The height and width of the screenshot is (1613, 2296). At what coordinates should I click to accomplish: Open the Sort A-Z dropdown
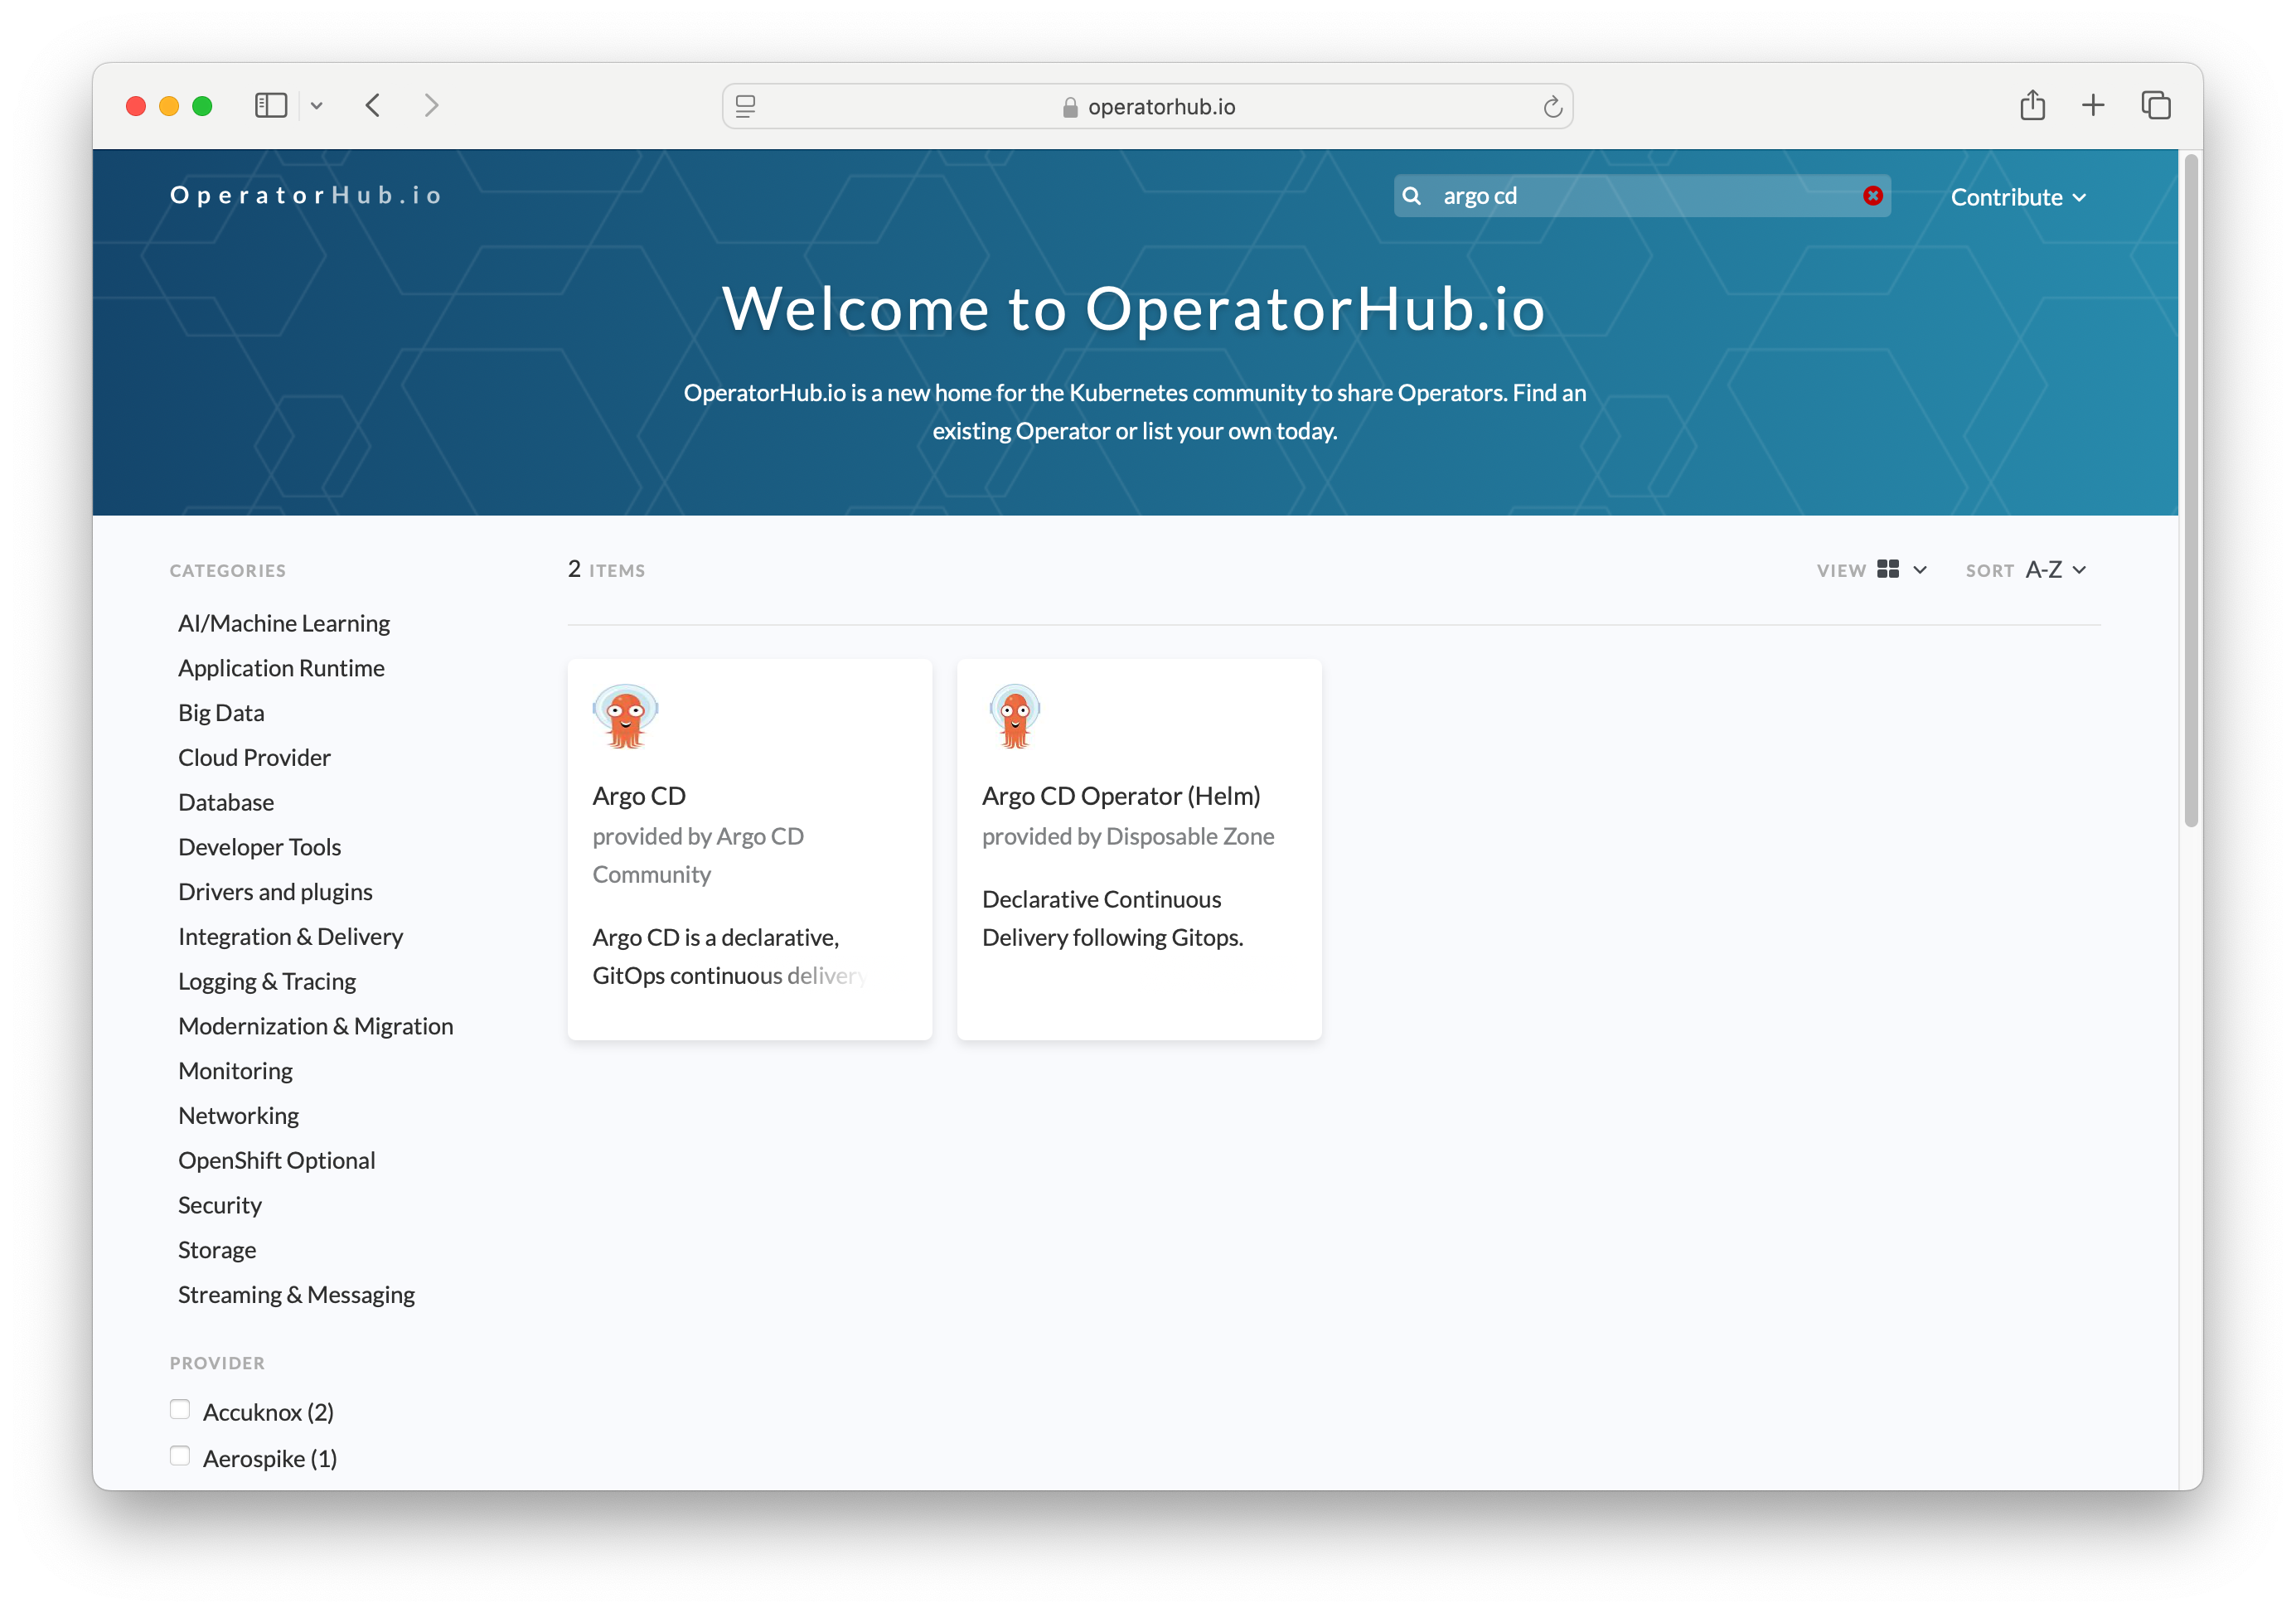[x=2054, y=569]
